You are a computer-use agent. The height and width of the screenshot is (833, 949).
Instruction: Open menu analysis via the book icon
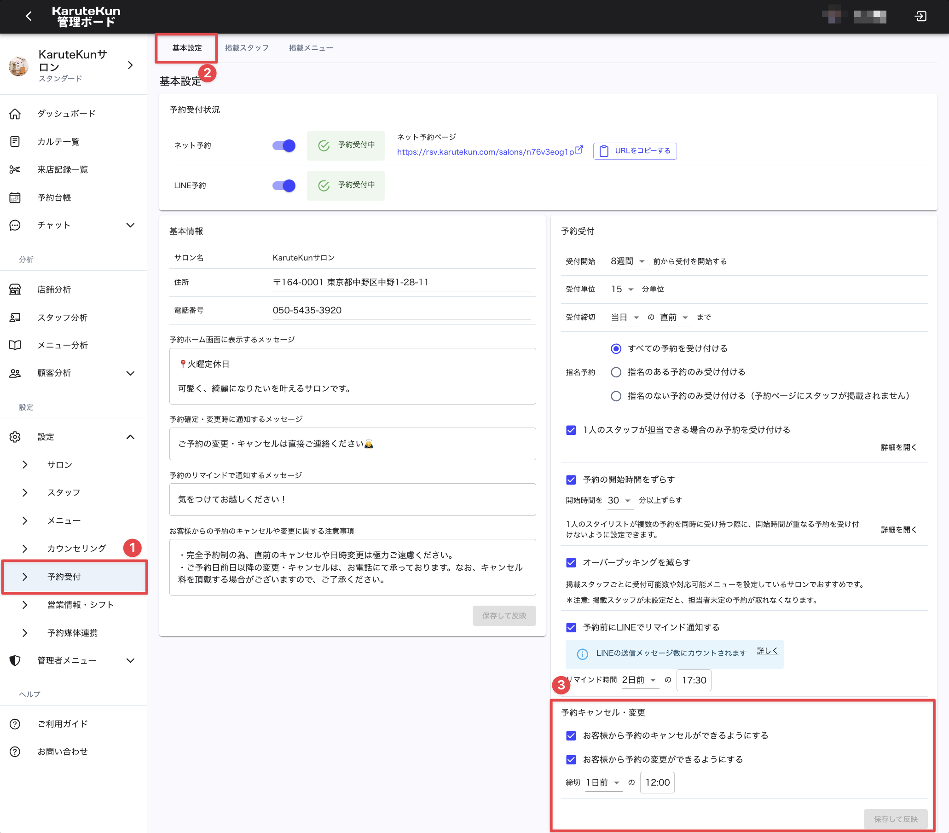(x=15, y=345)
